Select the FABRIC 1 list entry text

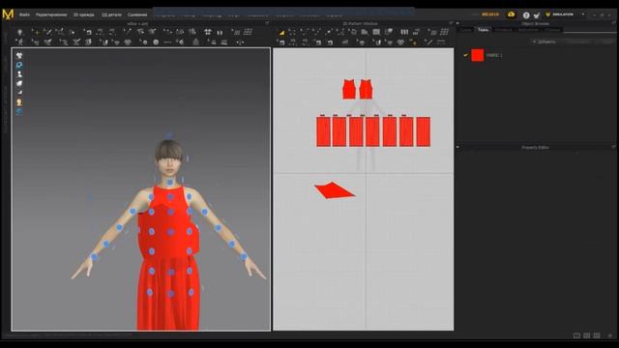494,56
